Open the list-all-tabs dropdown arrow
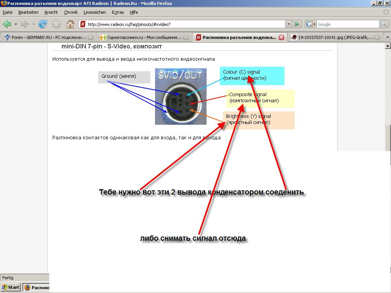Image resolution: width=391 pixels, height=293 pixels. 387,37
